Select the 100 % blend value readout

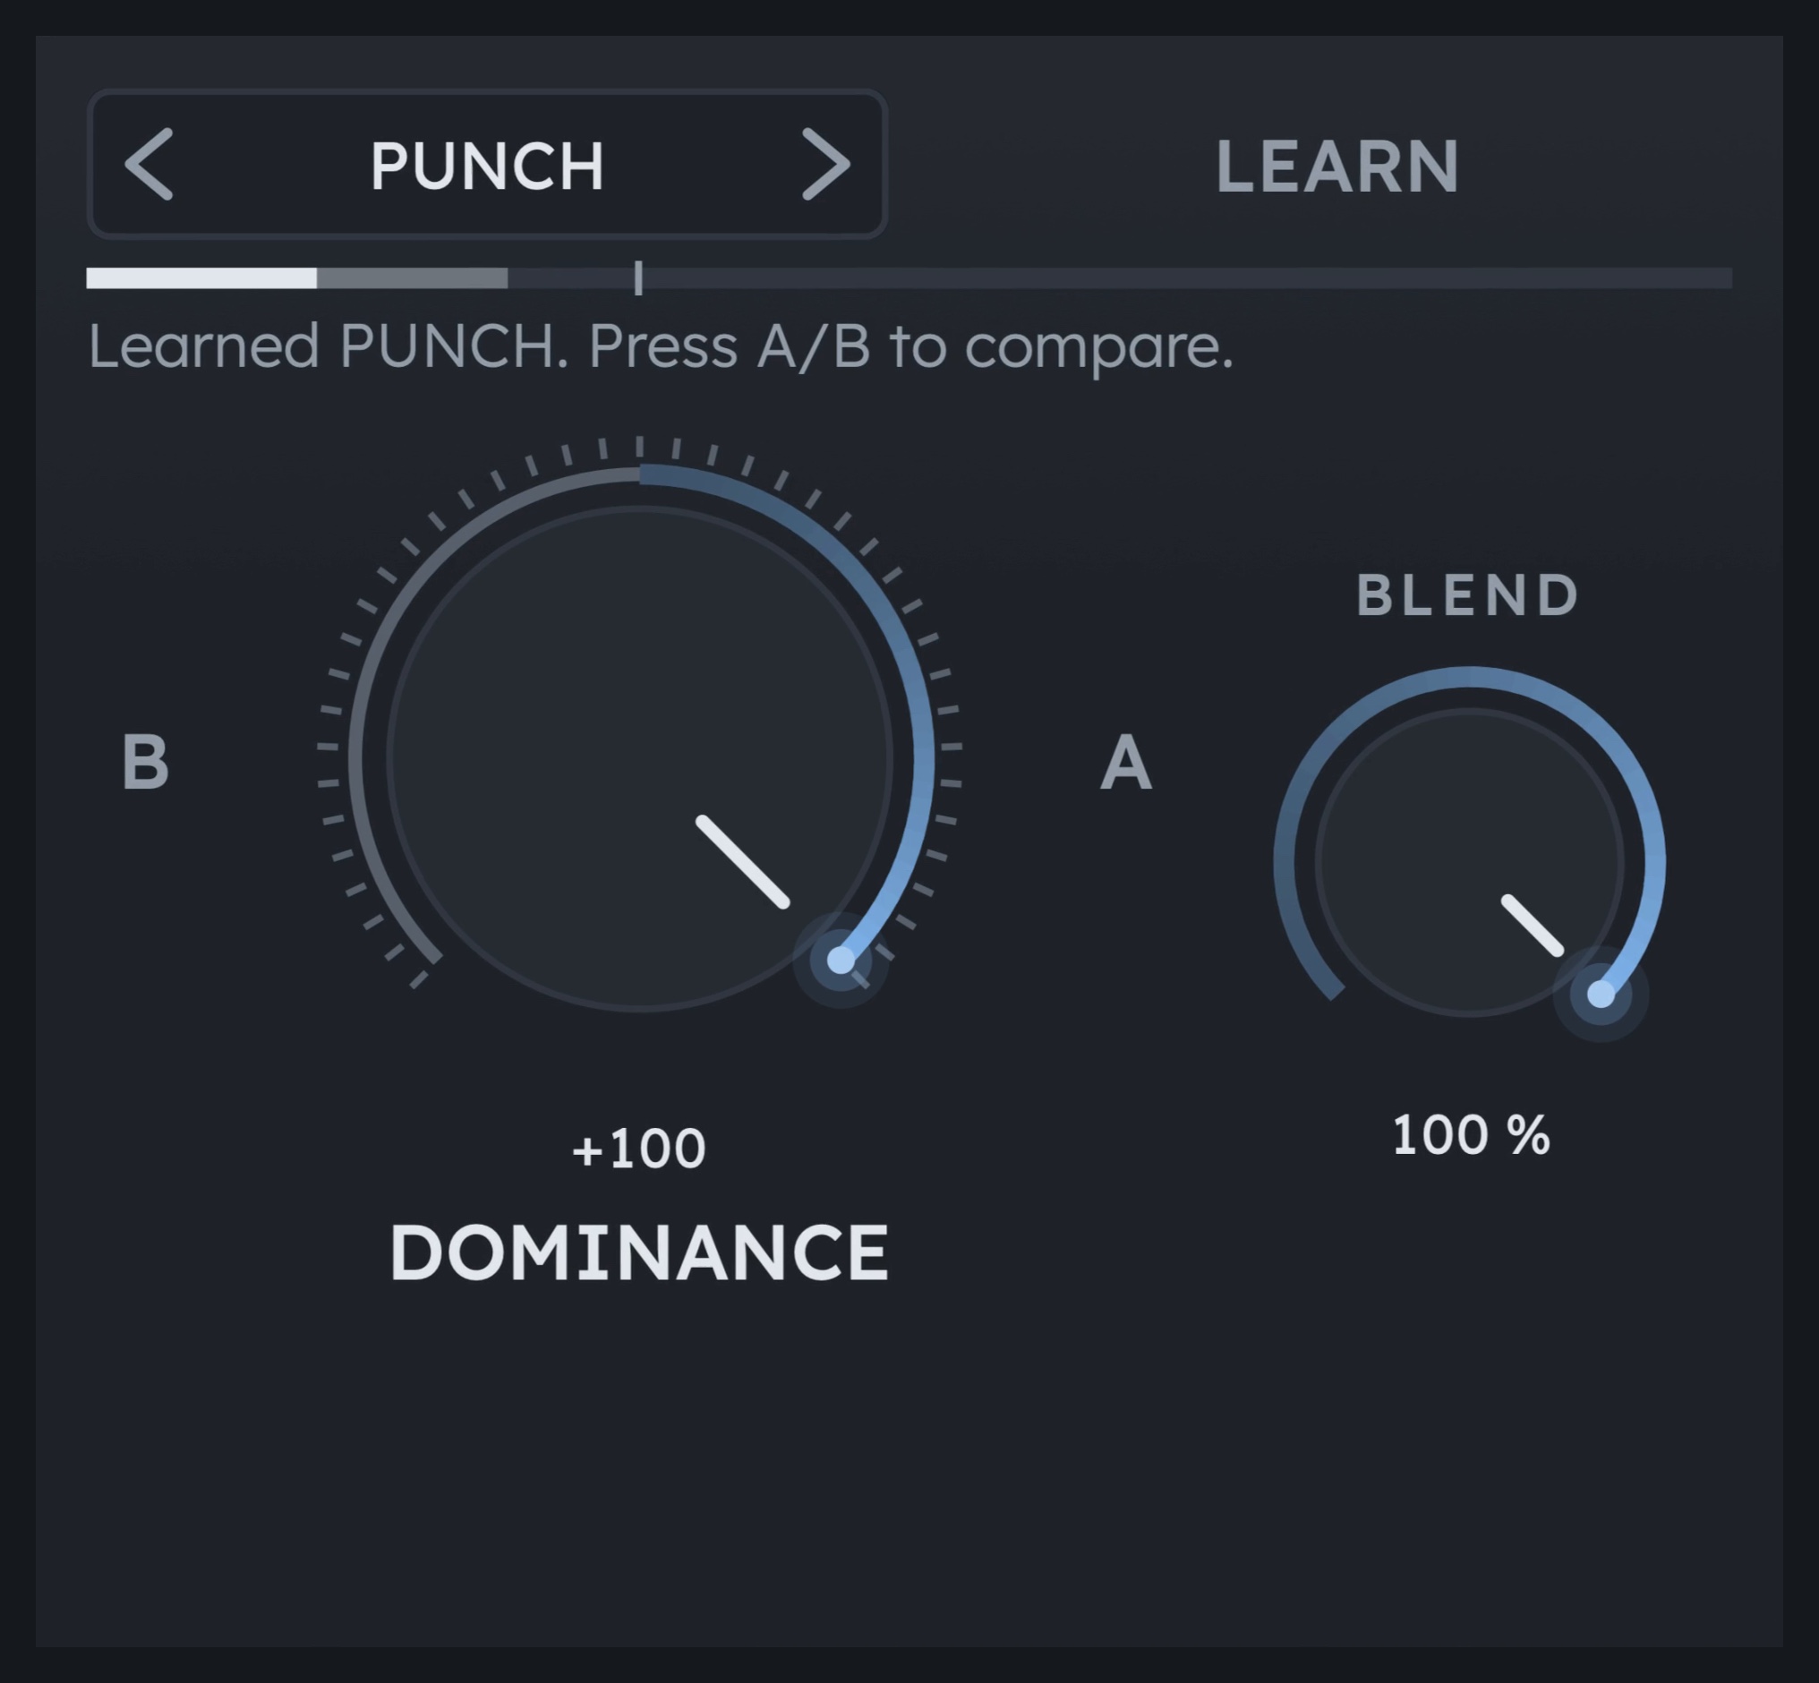(x=1470, y=1136)
